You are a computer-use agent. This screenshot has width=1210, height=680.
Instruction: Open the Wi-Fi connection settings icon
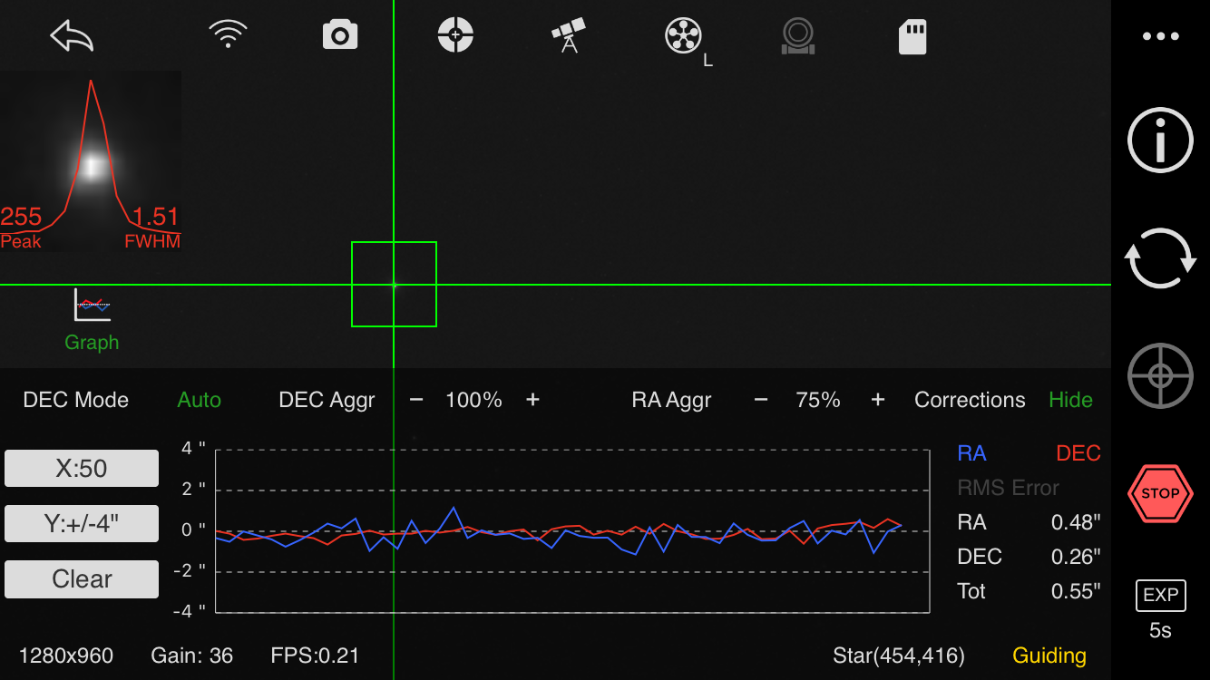coord(229,36)
